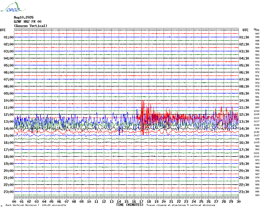
Task: Click the 03:00 left time label
Action: (x=9, y=51)
